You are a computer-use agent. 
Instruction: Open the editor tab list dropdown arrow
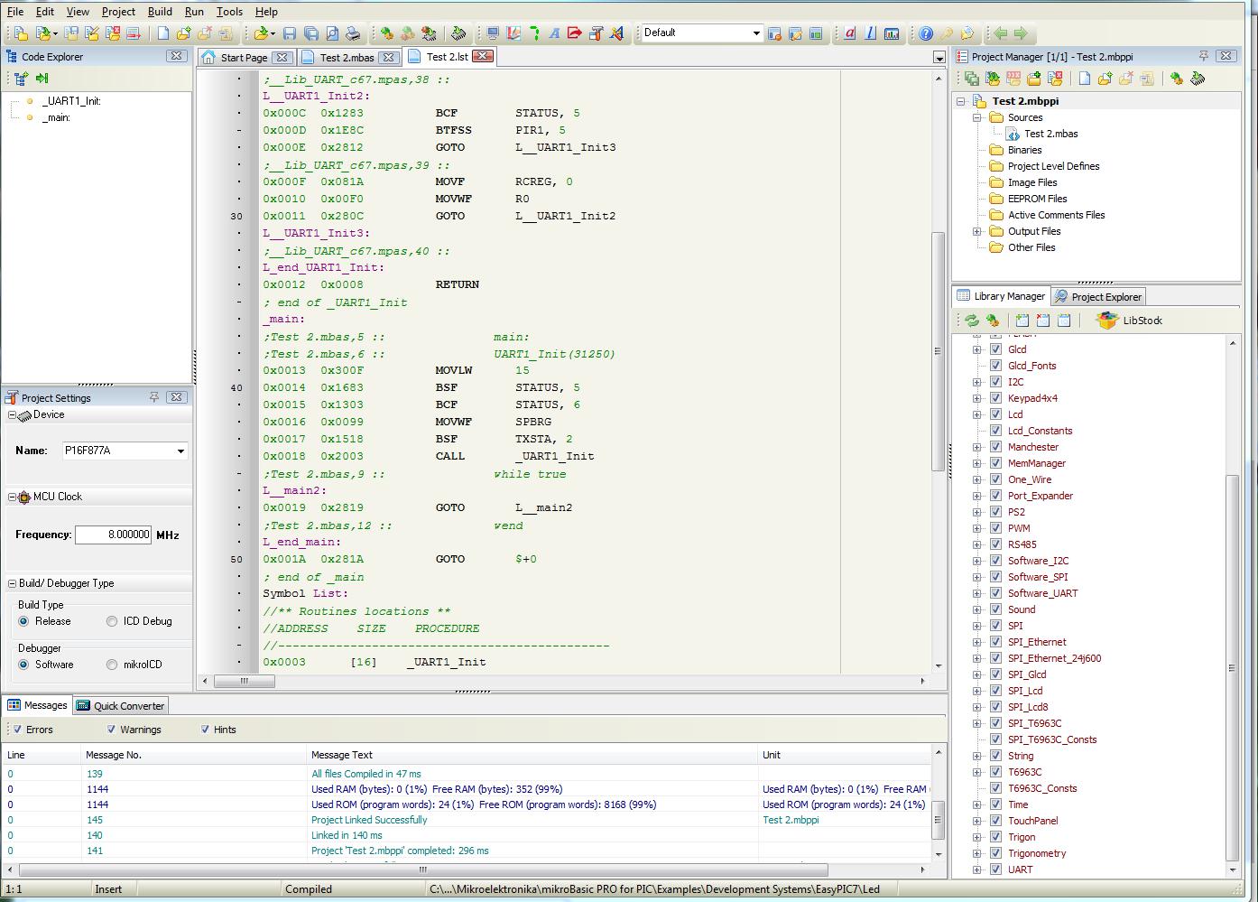(x=939, y=58)
